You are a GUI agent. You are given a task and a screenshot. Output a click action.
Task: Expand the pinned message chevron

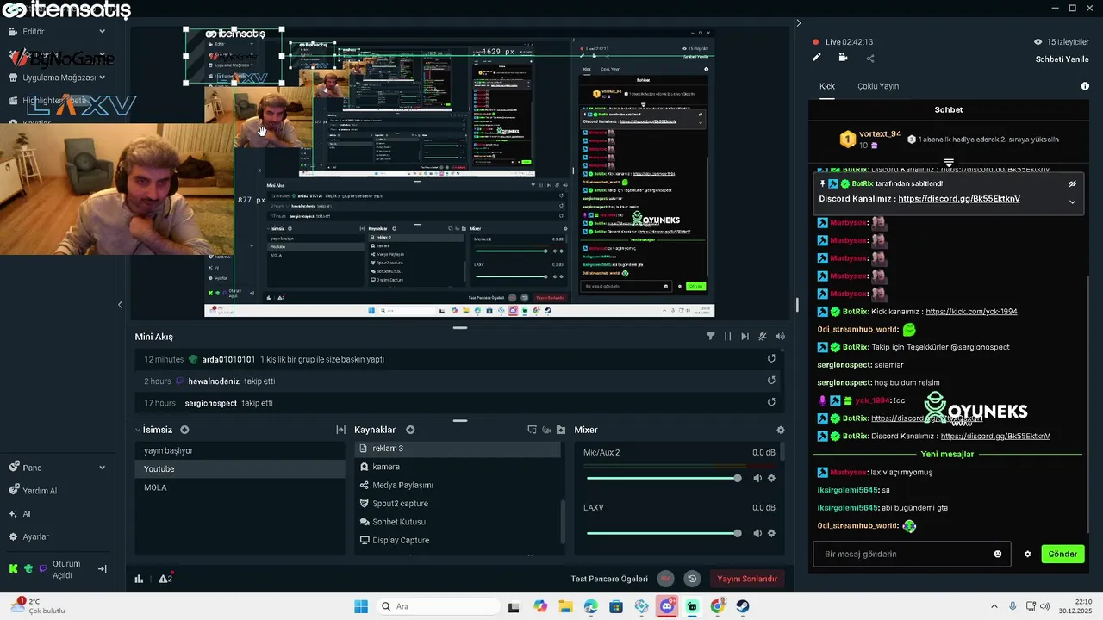click(1072, 201)
